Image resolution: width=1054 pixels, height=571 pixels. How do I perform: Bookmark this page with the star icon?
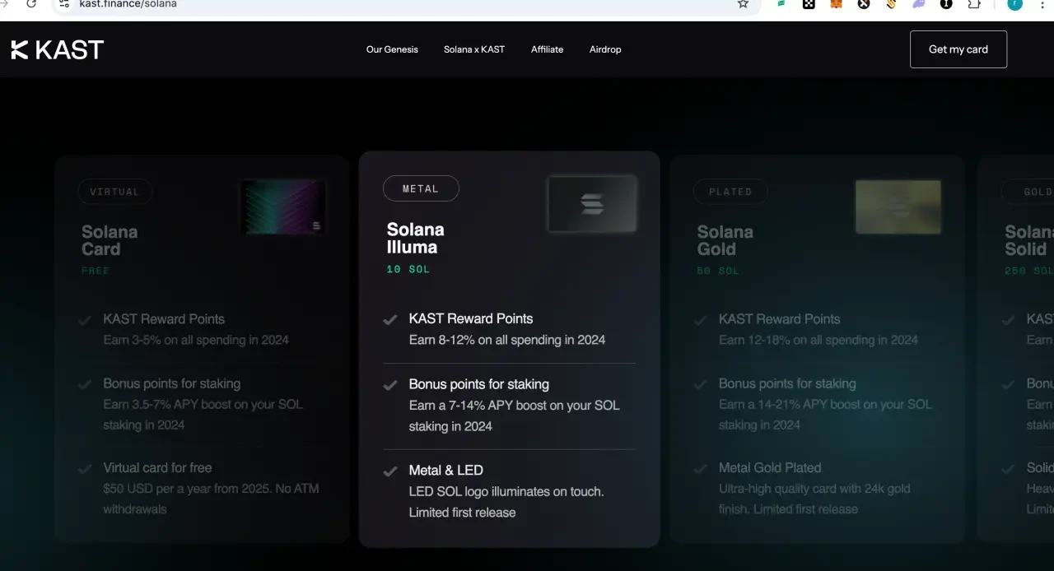pos(743,4)
